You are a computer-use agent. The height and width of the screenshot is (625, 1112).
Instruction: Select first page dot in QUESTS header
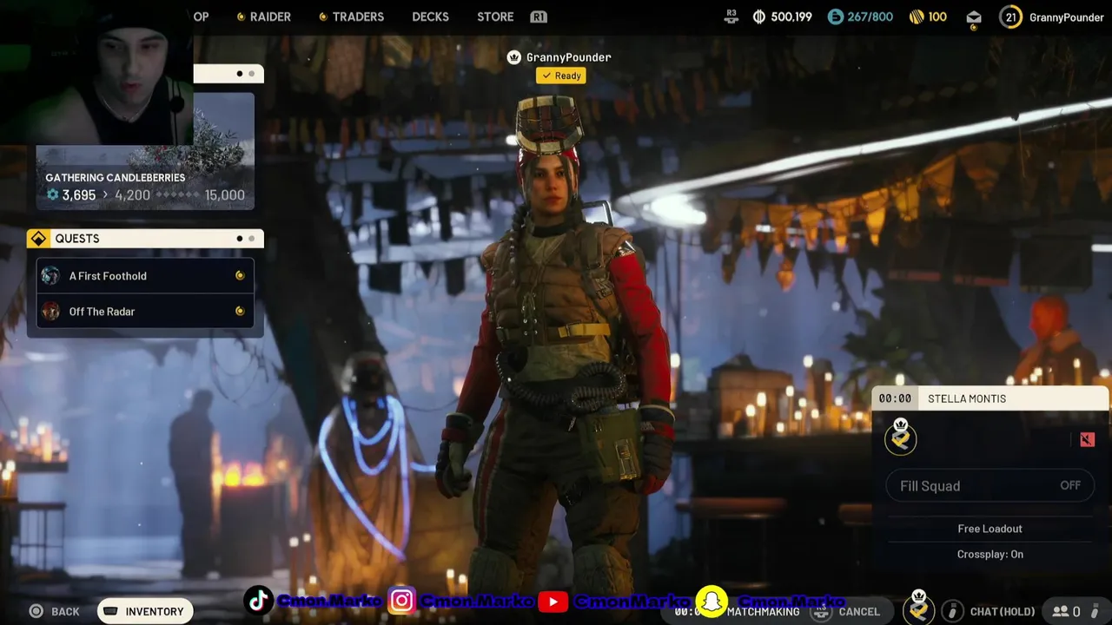tap(240, 239)
